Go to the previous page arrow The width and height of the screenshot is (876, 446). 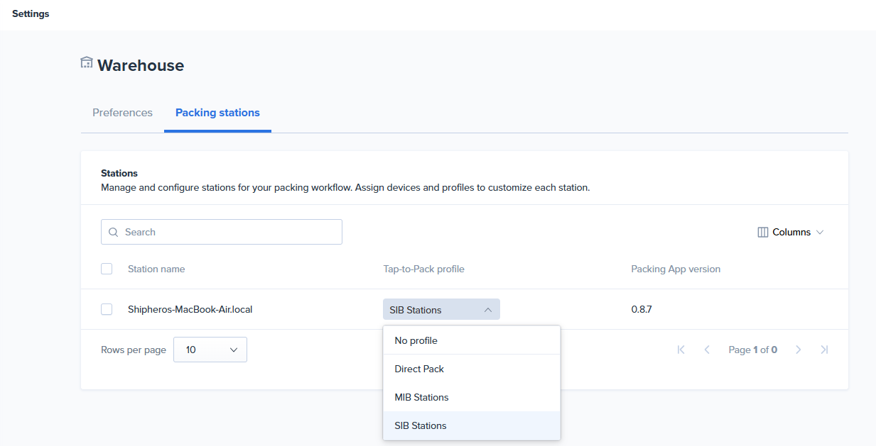coord(707,350)
